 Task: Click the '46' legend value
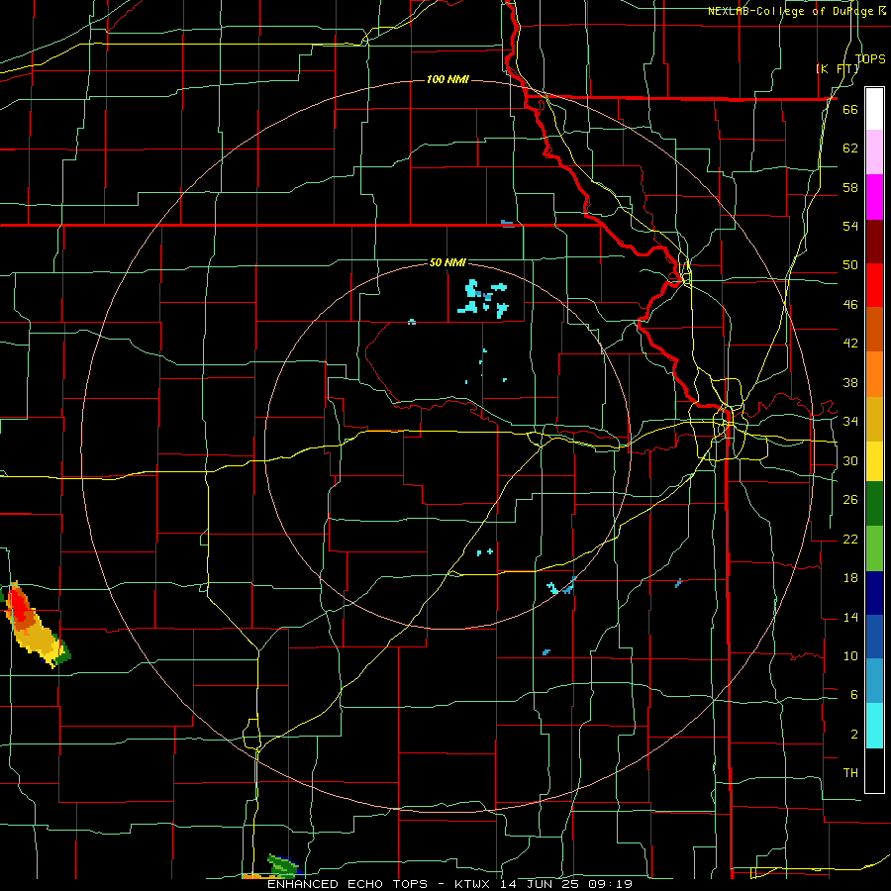point(850,304)
